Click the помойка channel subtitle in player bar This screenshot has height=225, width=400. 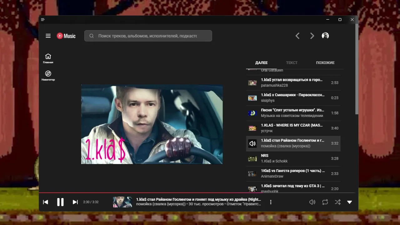[x=161, y=204]
